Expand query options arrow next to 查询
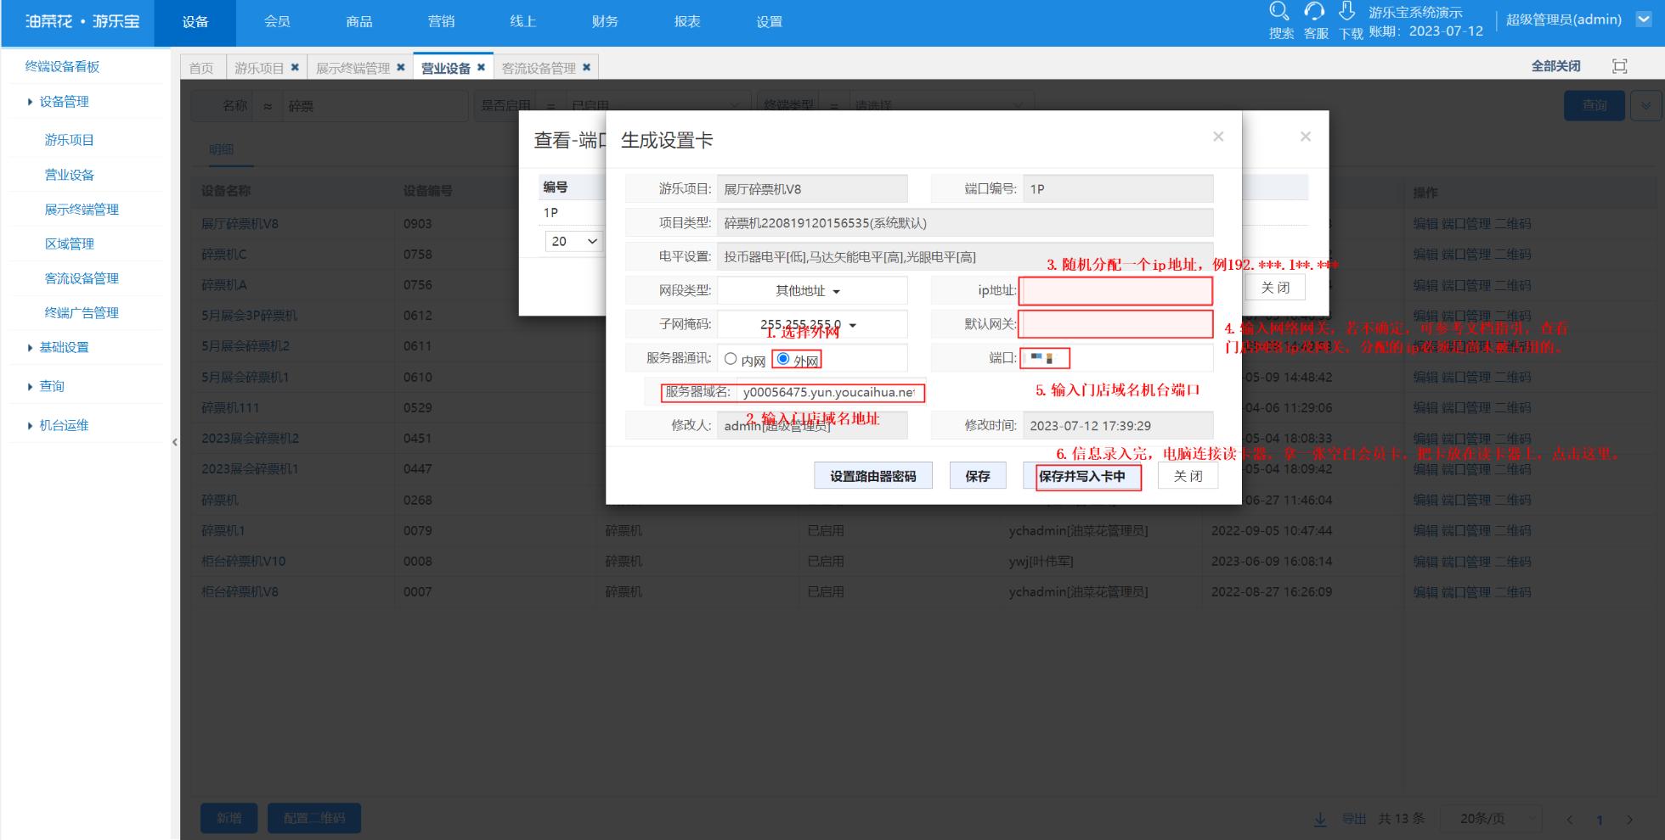Image resolution: width=1665 pixels, height=840 pixels. pos(1645,106)
